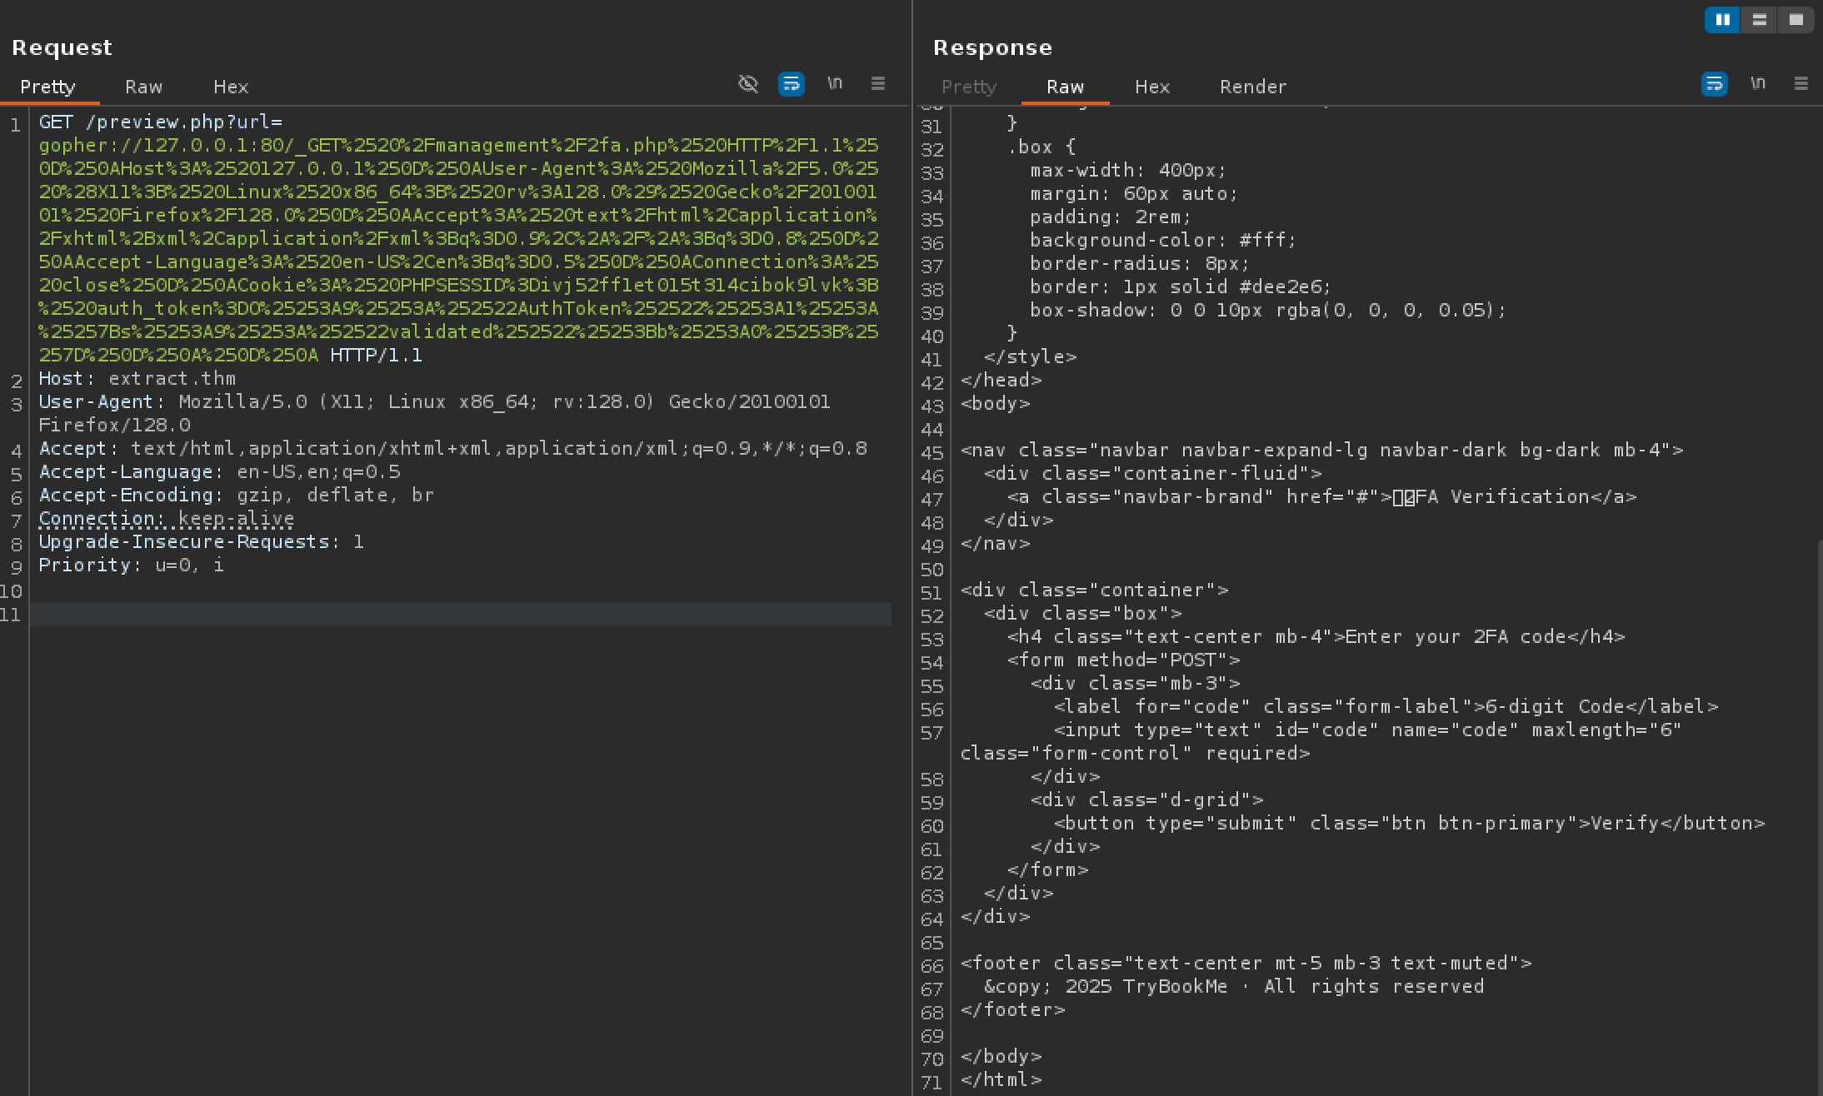Image resolution: width=1823 pixels, height=1096 pixels.
Task: Open Response panel hamburger menu
Action: point(1801,83)
